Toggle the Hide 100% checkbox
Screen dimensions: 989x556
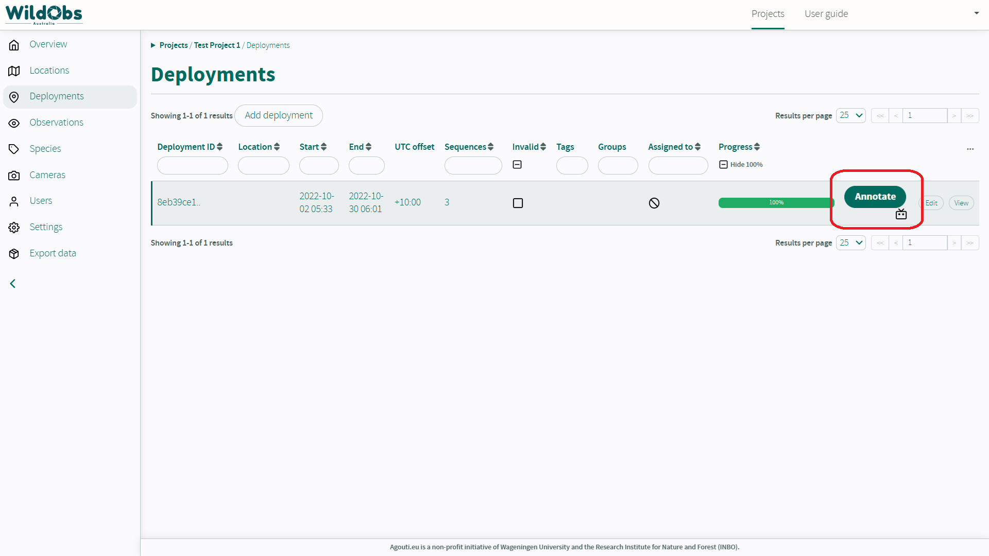(723, 164)
